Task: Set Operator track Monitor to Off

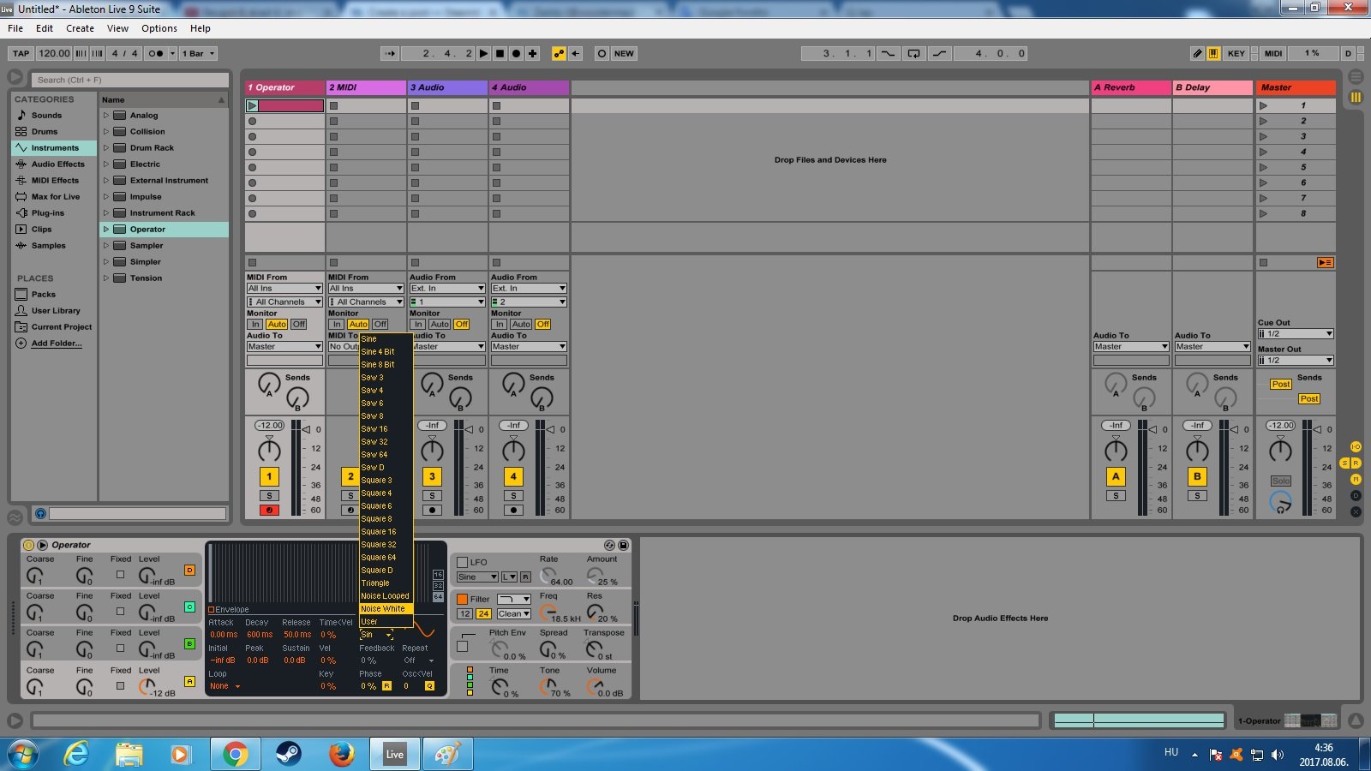Action: click(x=298, y=325)
